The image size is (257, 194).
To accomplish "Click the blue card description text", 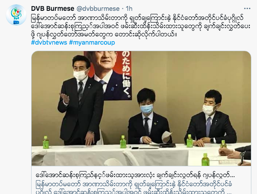I will 134,188.
